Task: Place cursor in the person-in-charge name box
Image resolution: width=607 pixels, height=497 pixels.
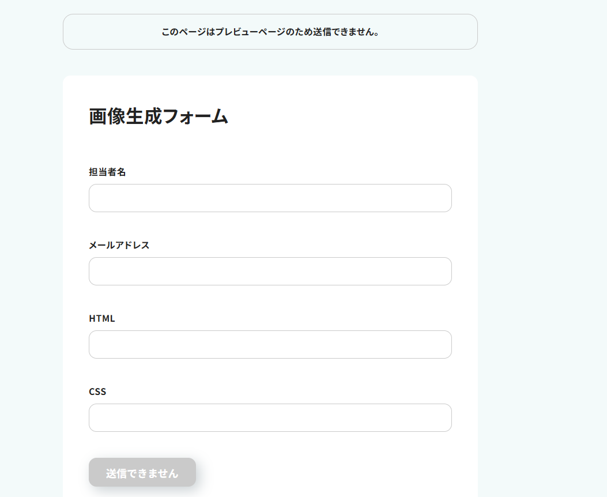Action: [270, 198]
